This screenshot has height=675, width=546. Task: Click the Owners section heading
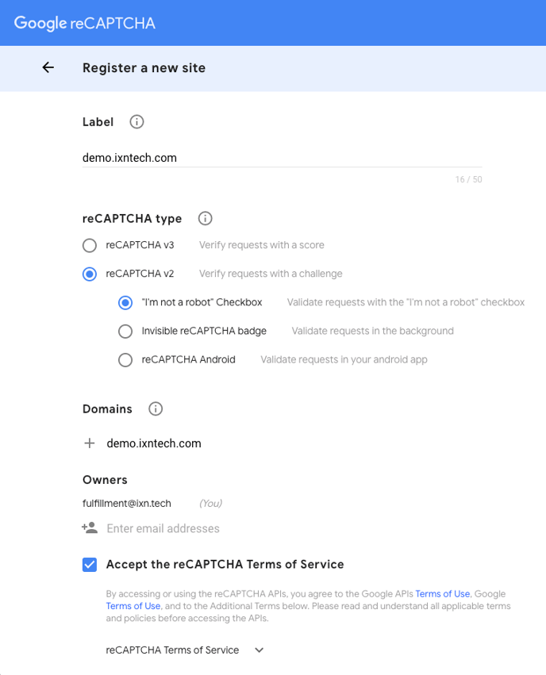(105, 480)
